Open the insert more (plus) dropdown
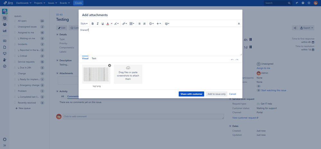The width and height of the screenshot is (321, 149). (x=159, y=23)
